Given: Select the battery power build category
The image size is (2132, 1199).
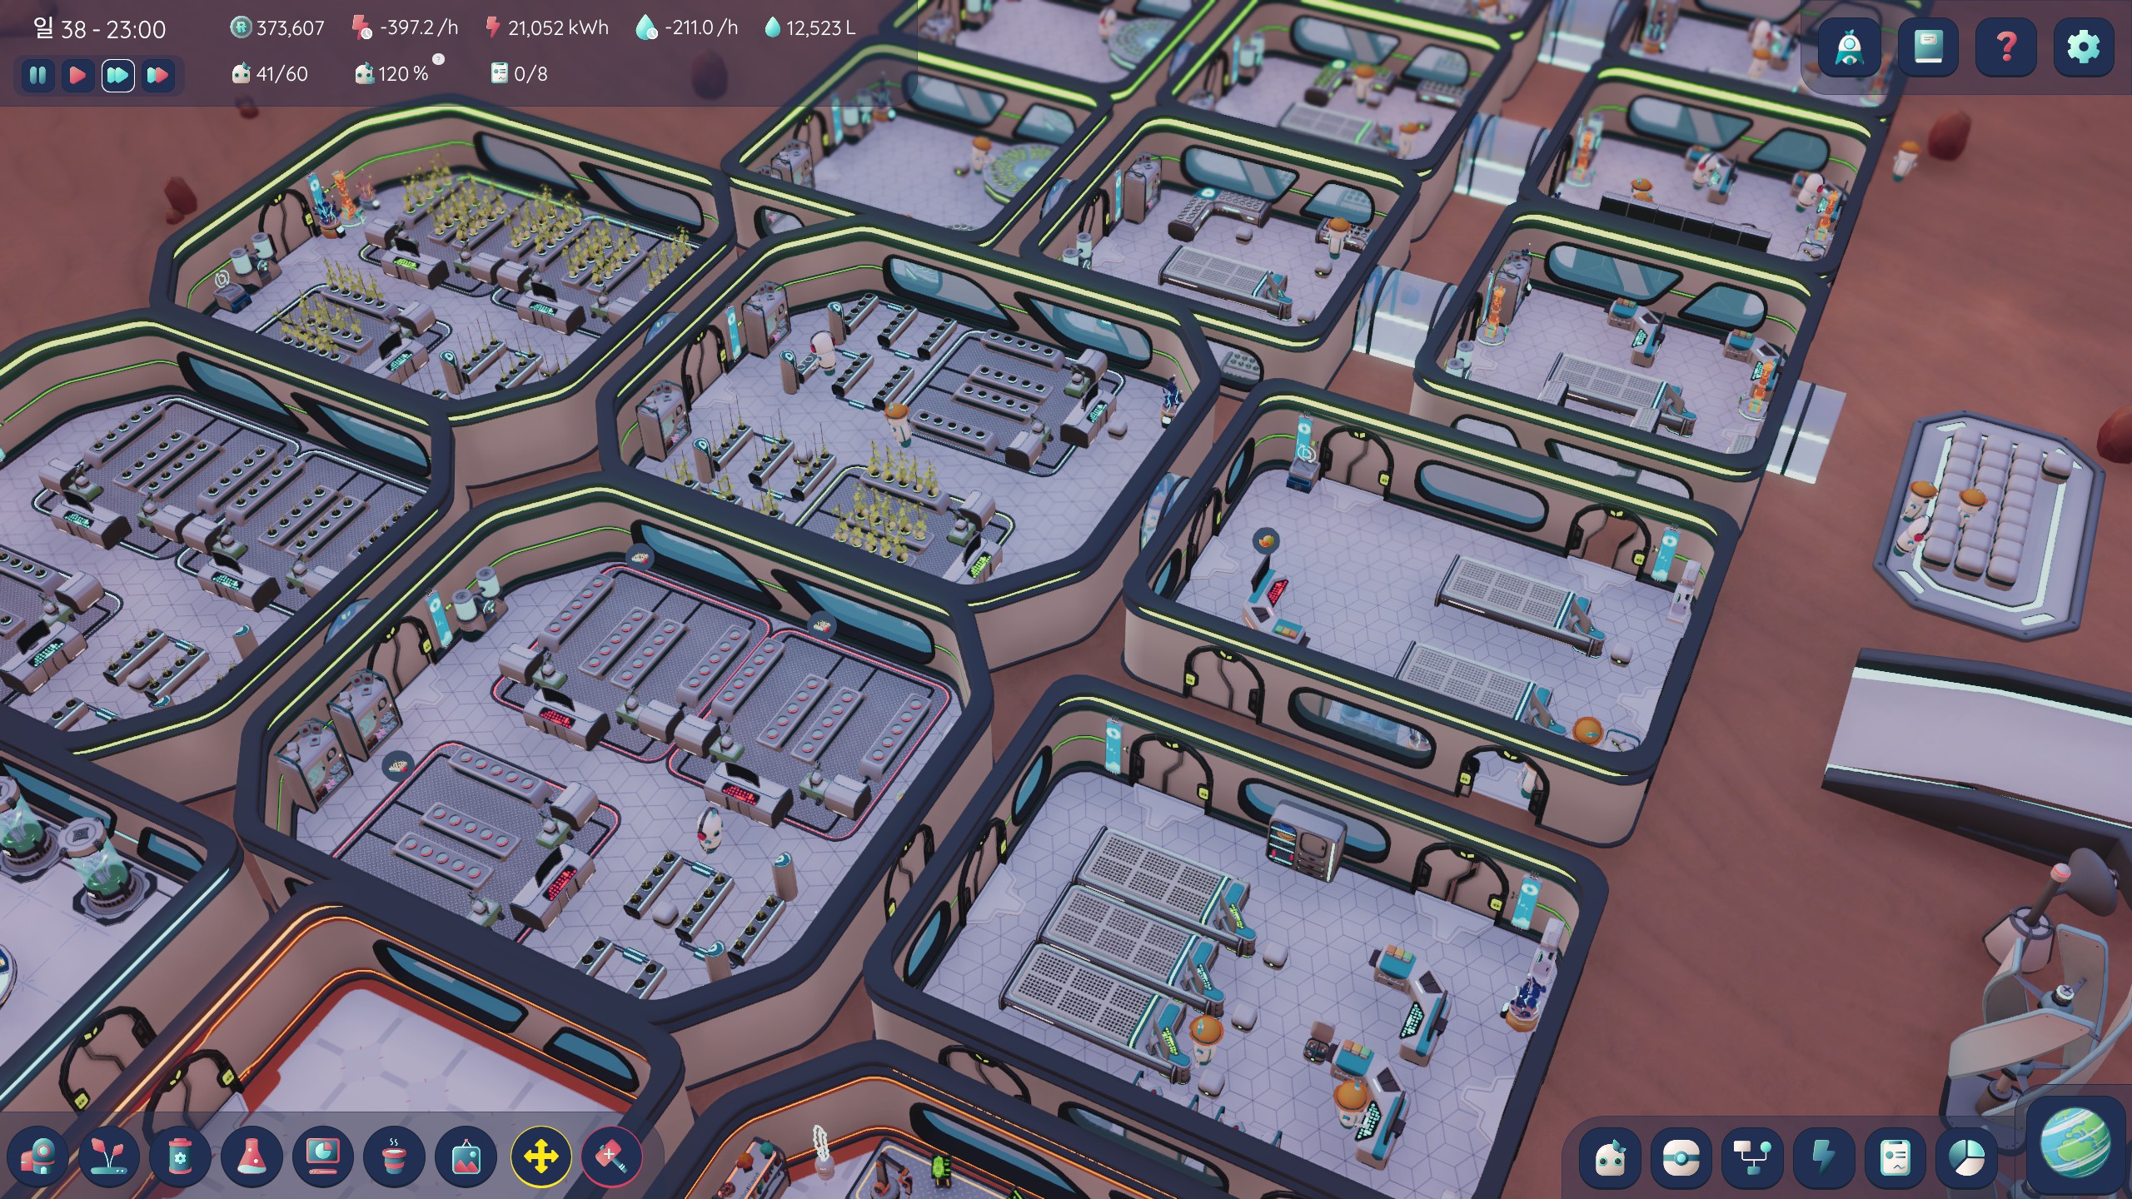Looking at the screenshot, I should pyautogui.click(x=181, y=1157).
